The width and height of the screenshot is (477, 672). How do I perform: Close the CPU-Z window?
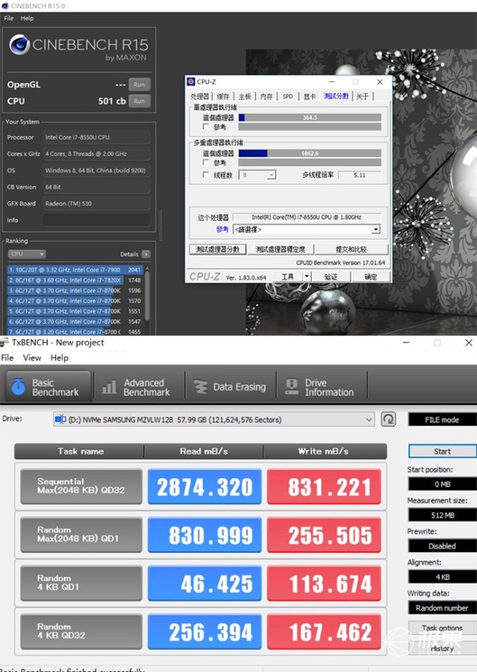point(379,82)
